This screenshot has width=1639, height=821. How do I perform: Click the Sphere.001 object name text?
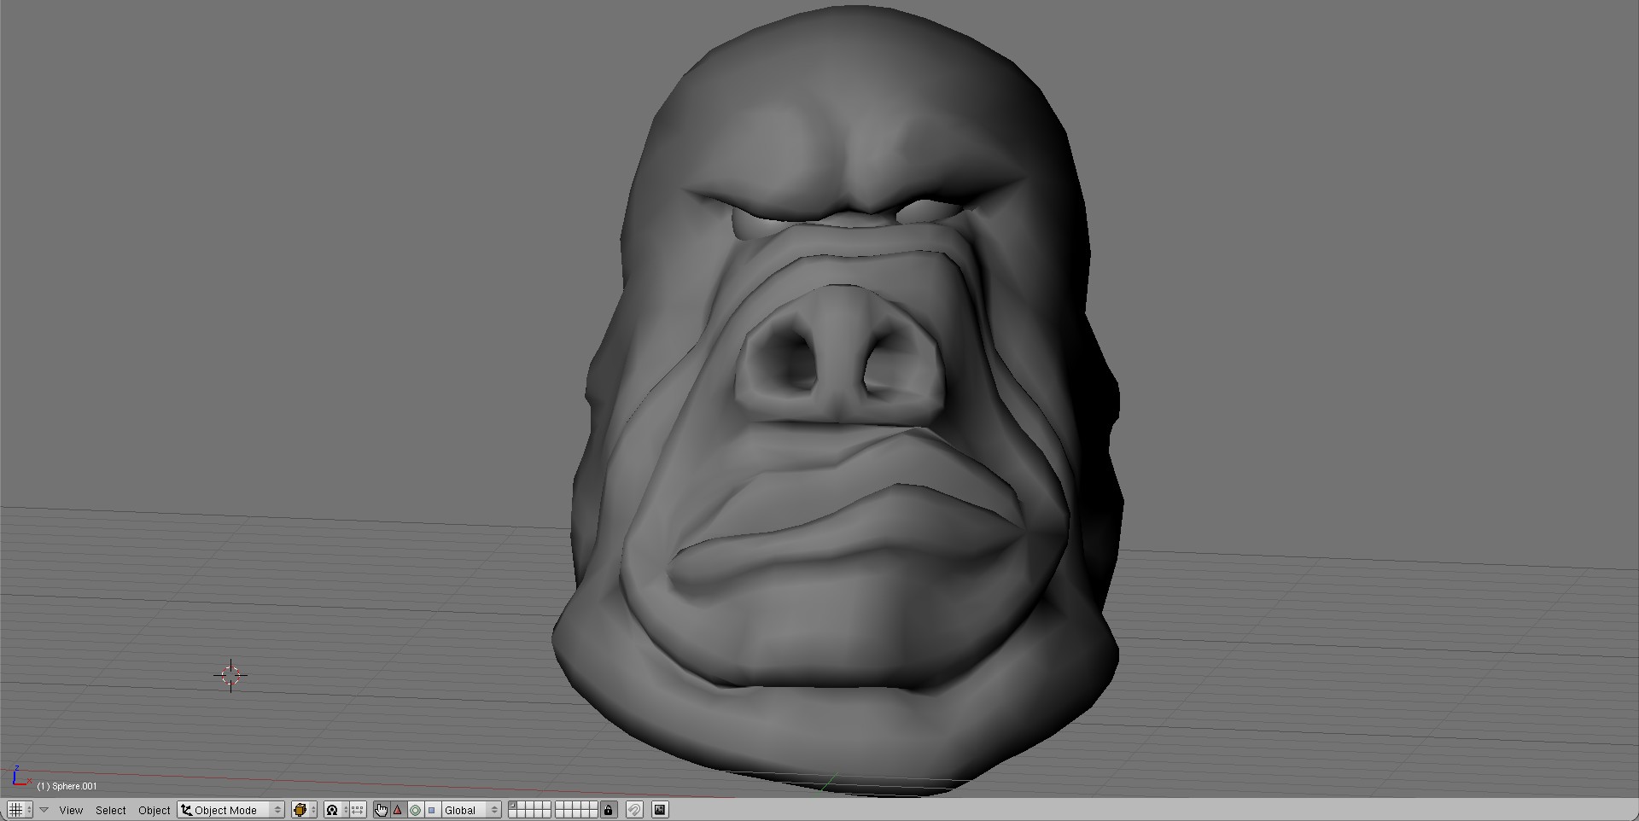[74, 786]
